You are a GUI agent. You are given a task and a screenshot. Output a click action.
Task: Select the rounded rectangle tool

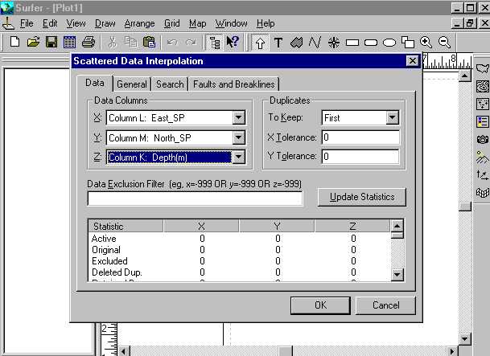click(371, 42)
